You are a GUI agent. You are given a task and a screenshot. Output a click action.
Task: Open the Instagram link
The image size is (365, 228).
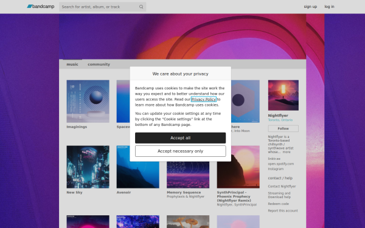point(276,169)
